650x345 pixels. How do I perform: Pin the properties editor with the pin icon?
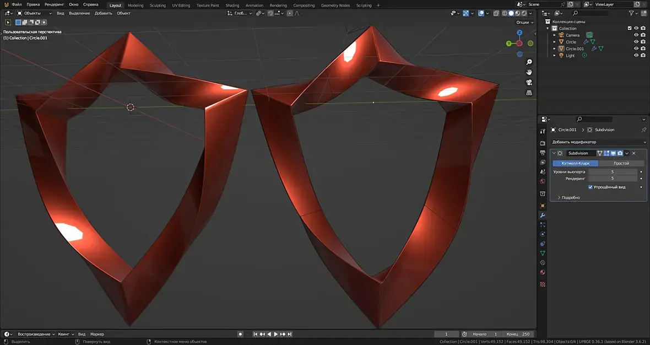click(x=643, y=130)
